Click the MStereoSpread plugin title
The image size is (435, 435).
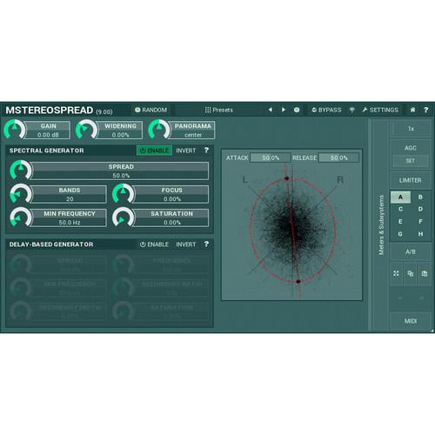tap(50, 110)
